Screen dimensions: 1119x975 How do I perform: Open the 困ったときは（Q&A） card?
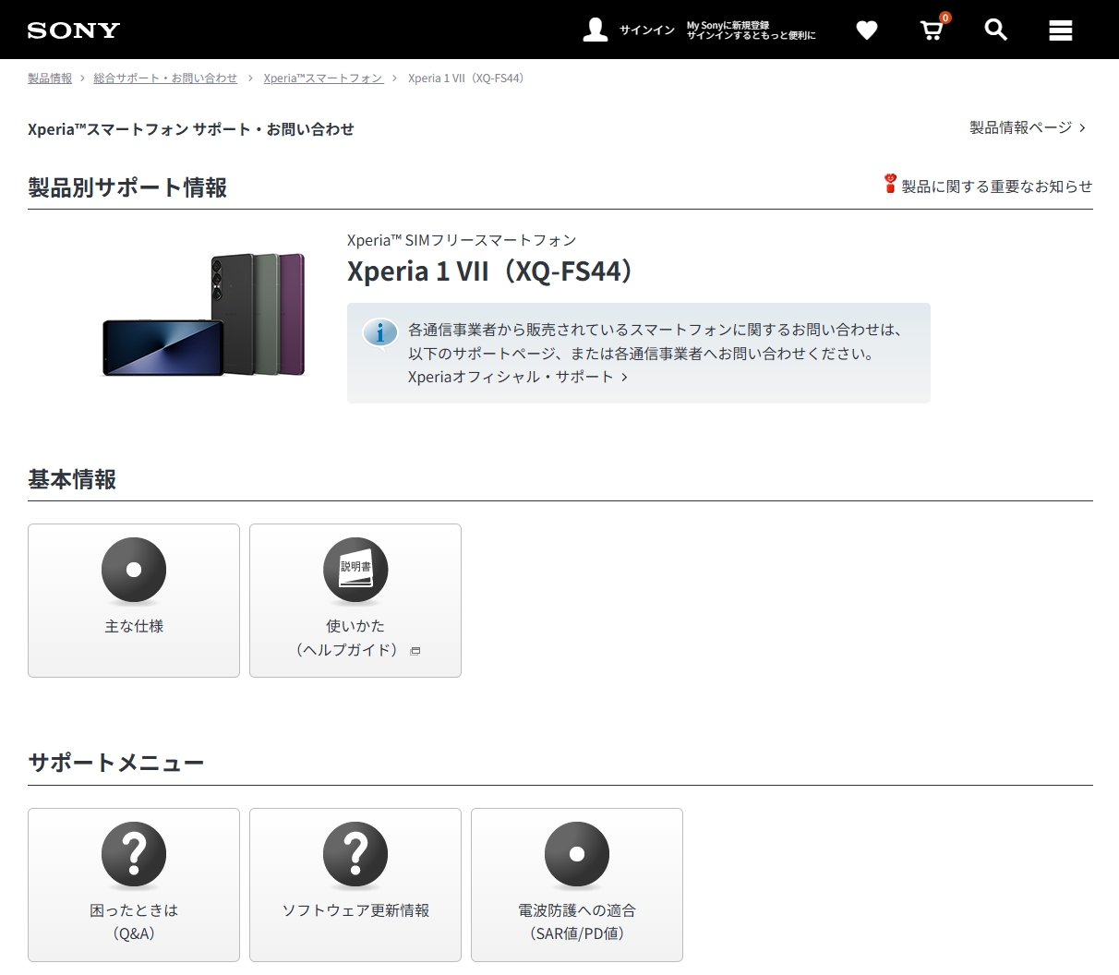(x=134, y=885)
